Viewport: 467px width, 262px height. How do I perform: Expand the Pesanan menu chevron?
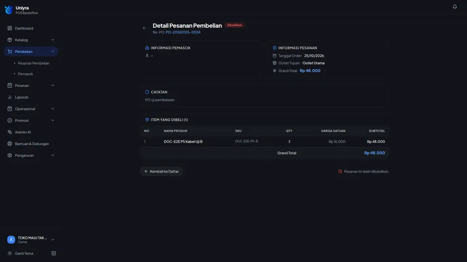53,85
